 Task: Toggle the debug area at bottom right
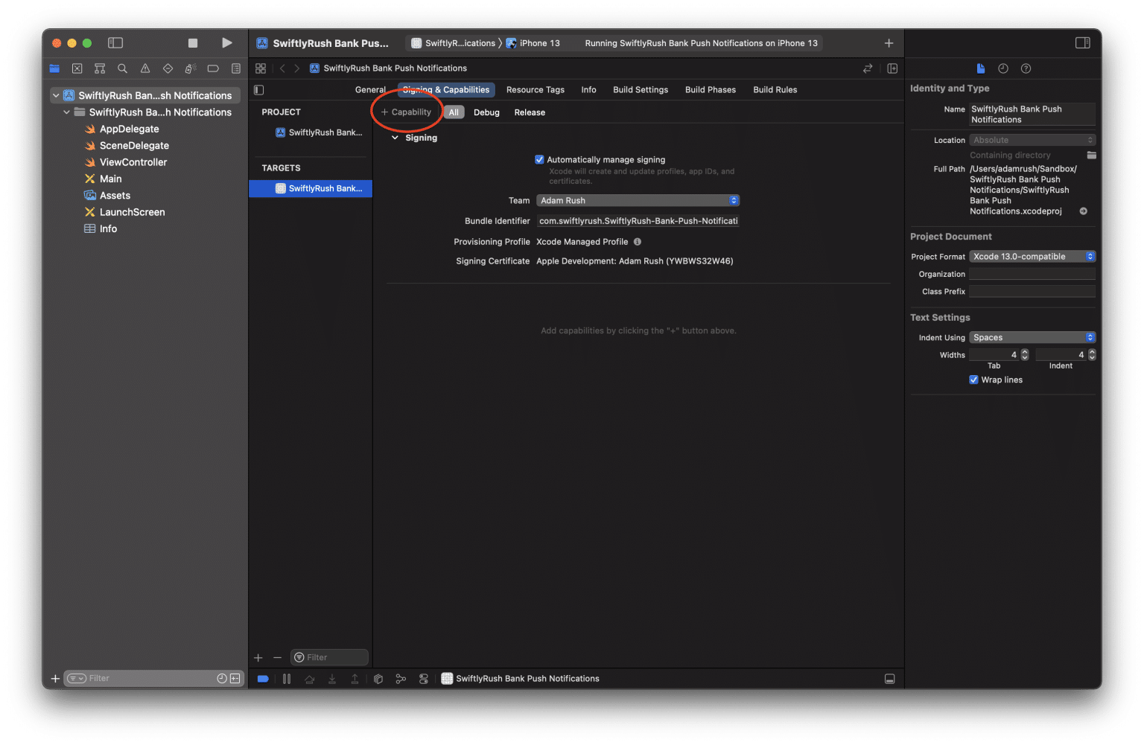coord(889,679)
